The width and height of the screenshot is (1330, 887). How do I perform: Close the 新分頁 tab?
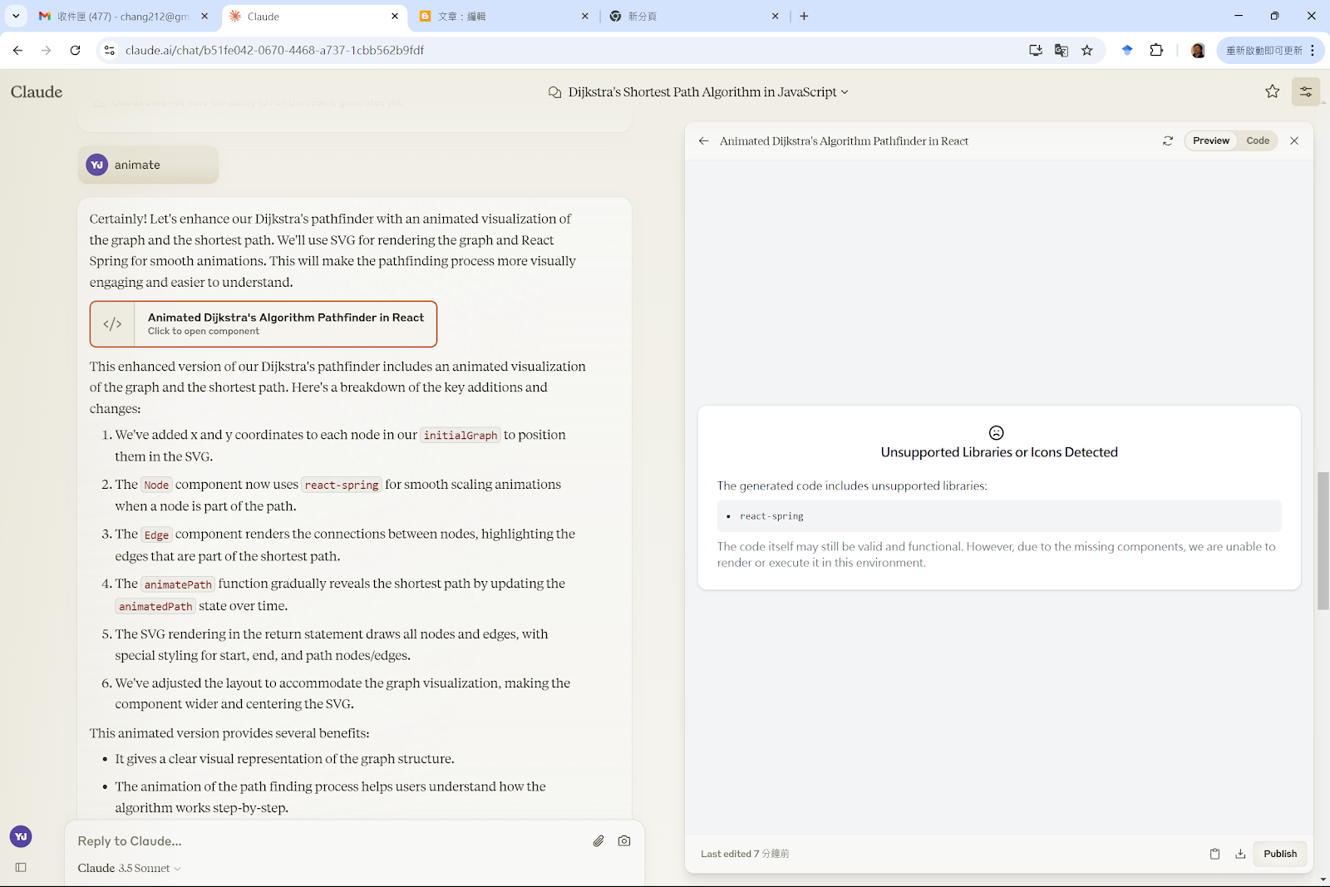[775, 16]
